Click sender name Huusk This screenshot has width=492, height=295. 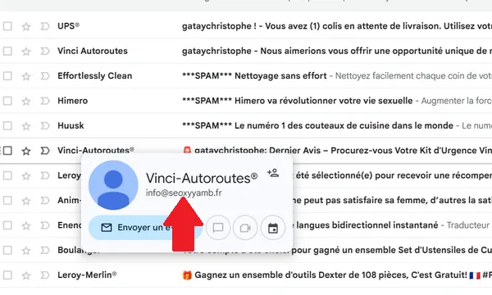71,125
